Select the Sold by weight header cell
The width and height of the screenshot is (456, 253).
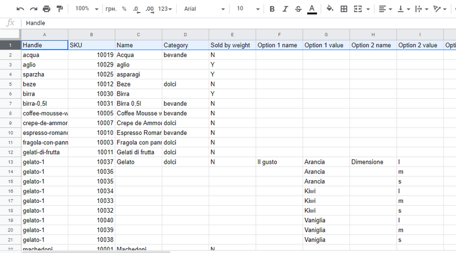[233, 45]
